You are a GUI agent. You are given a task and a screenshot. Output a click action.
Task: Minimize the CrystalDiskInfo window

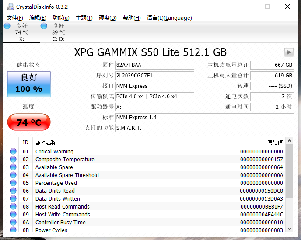(248, 7)
